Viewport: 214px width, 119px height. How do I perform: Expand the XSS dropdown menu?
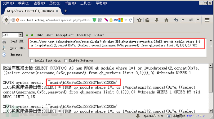point(49,35)
